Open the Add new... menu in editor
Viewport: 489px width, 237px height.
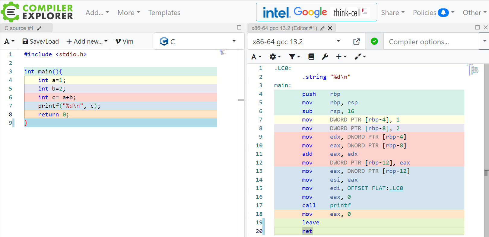(x=87, y=42)
